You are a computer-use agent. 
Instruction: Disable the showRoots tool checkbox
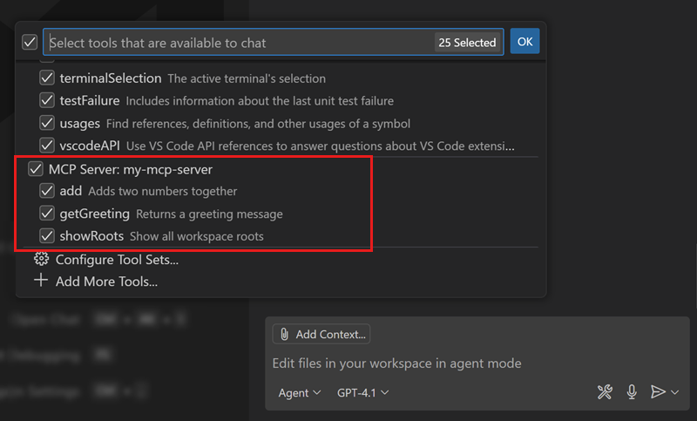pos(47,236)
